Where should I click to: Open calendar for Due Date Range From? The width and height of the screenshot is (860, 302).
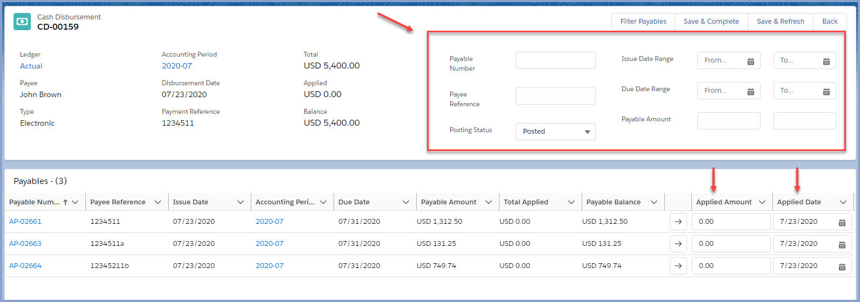click(750, 91)
